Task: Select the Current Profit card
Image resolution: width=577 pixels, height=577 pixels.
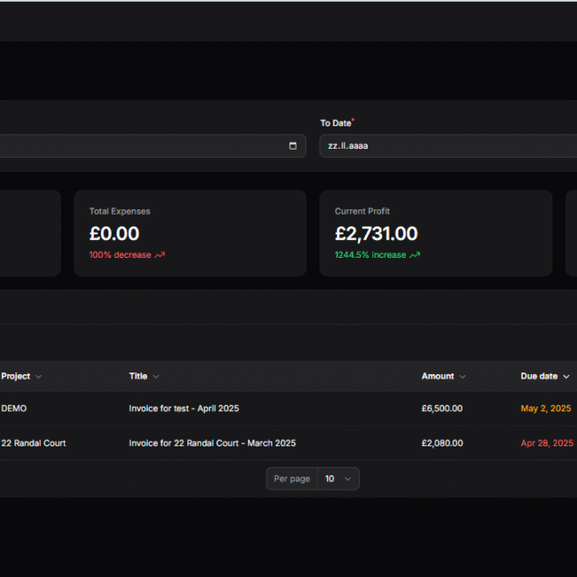Action: tap(435, 233)
